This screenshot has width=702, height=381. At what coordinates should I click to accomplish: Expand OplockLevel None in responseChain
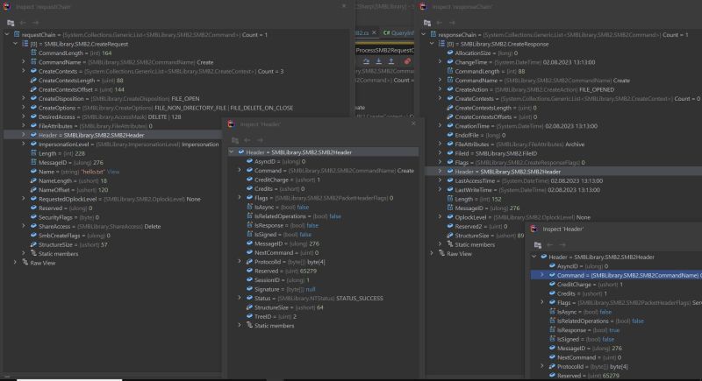pos(441,217)
